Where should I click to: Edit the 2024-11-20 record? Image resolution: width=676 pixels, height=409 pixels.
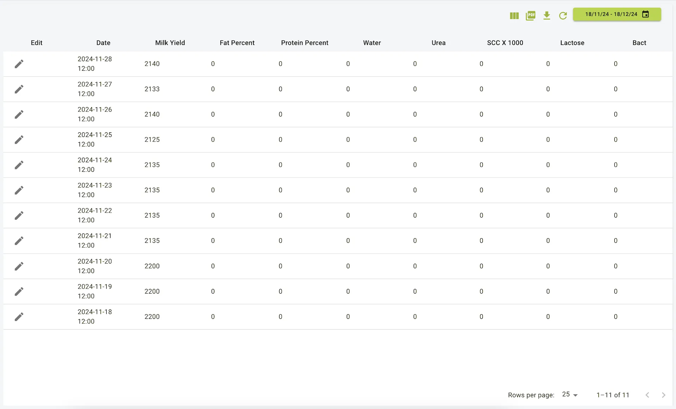coord(19,266)
